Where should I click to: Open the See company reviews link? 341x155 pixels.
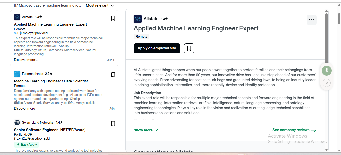tap(294, 130)
